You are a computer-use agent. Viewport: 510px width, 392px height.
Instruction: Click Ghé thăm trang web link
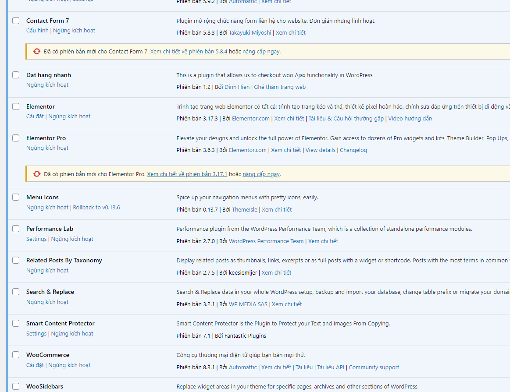click(x=280, y=87)
